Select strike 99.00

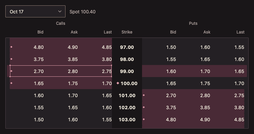[127, 71]
